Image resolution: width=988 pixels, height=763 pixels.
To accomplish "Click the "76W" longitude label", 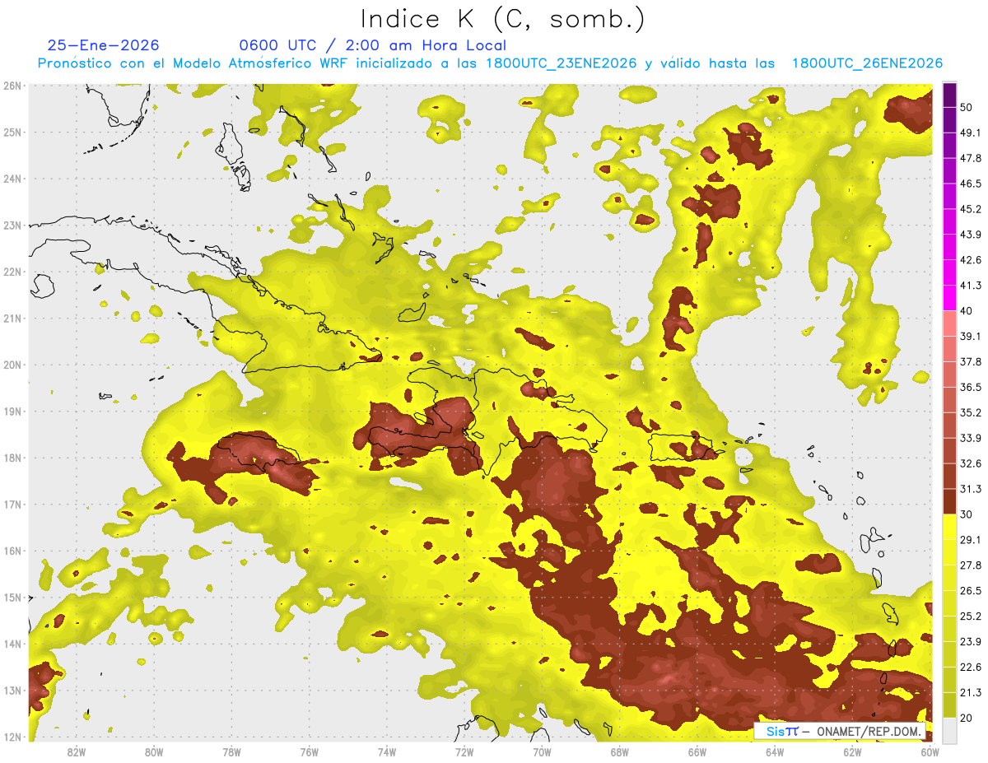I will click(309, 751).
